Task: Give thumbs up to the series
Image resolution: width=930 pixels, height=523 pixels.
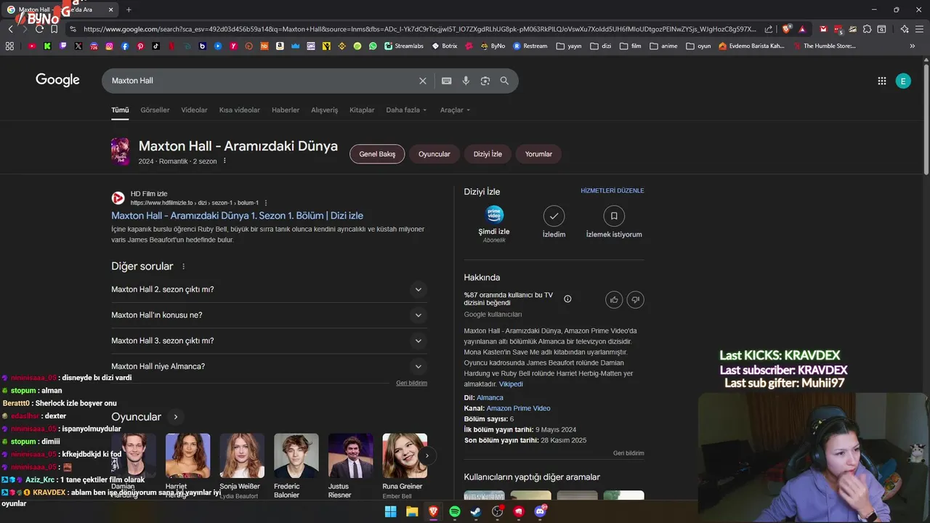Action: click(614, 299)
